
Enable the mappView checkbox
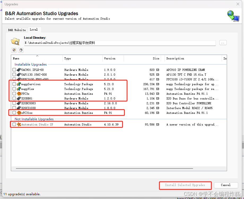point(14,89)
